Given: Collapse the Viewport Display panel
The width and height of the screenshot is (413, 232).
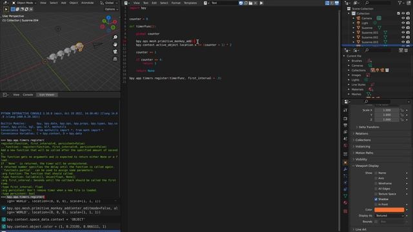Looking at the screenshot, I should pyautogui.click(x=367, y=166).
